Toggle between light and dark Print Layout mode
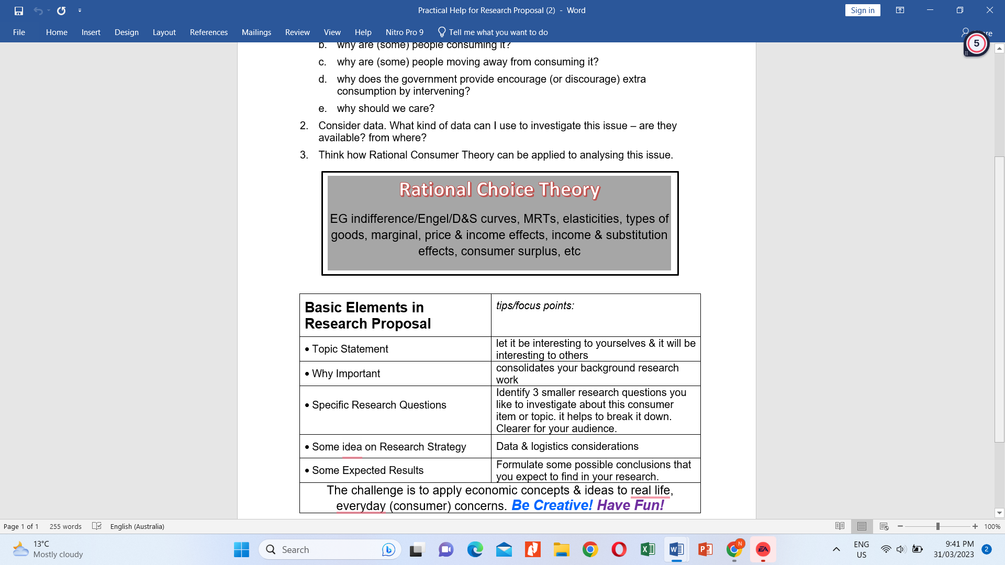 click(x=862, y=526)
